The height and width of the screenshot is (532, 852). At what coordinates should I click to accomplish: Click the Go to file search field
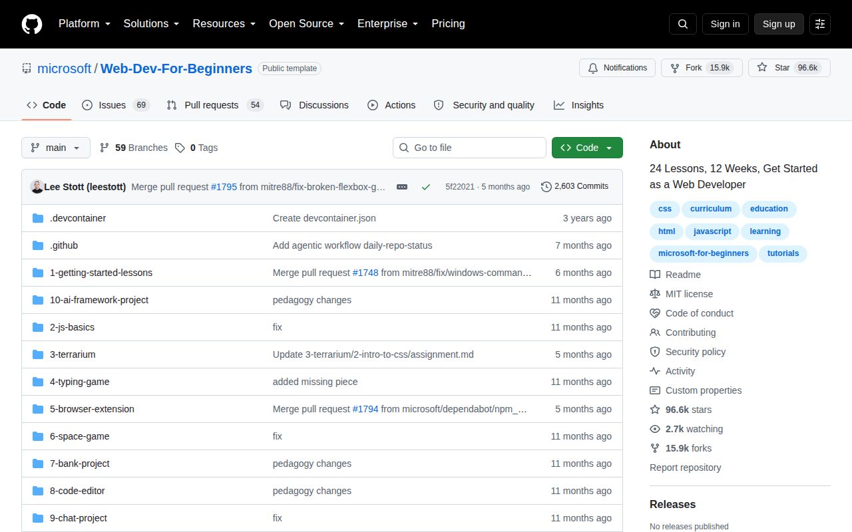pos(469,148)
